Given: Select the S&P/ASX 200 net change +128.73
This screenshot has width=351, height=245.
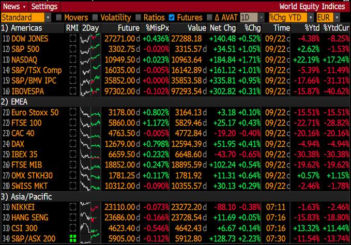Looking at the screenshot, I should (222, 238).
